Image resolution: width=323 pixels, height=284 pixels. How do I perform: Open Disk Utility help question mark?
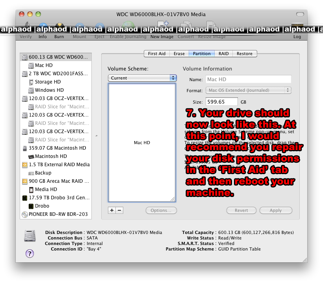(30, 254)
